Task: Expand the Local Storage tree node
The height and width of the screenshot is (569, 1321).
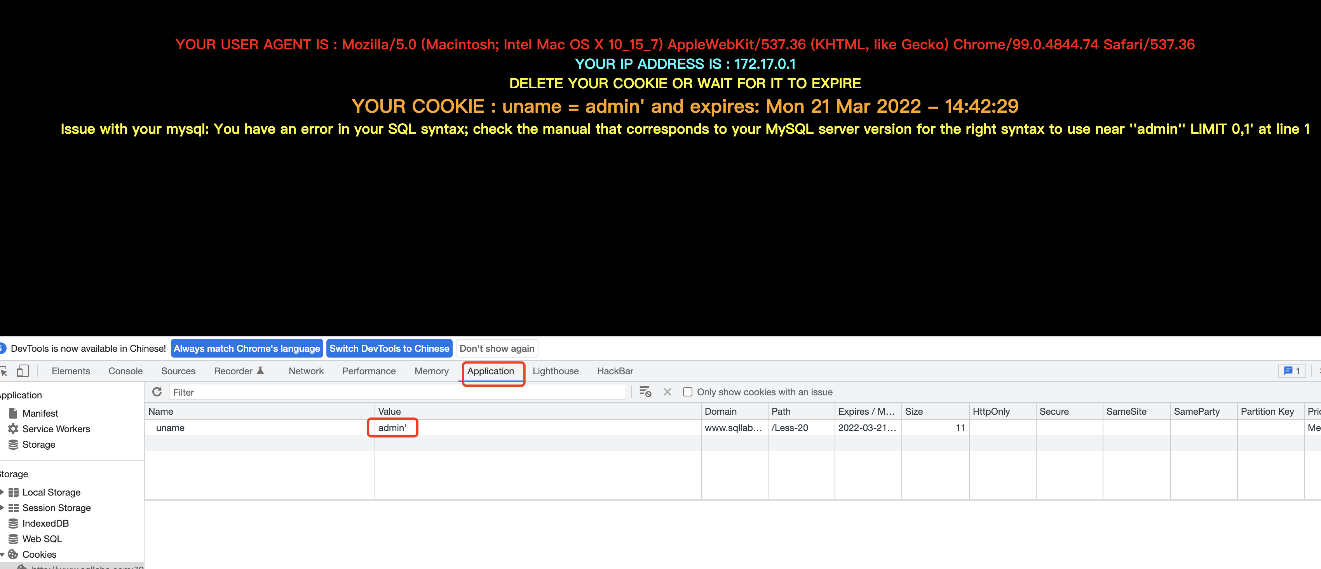Action: tap(2, 492)
